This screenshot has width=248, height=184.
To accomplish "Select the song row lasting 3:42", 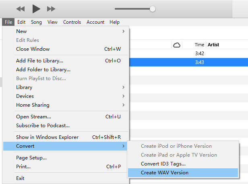I will [x=188, y=54].
